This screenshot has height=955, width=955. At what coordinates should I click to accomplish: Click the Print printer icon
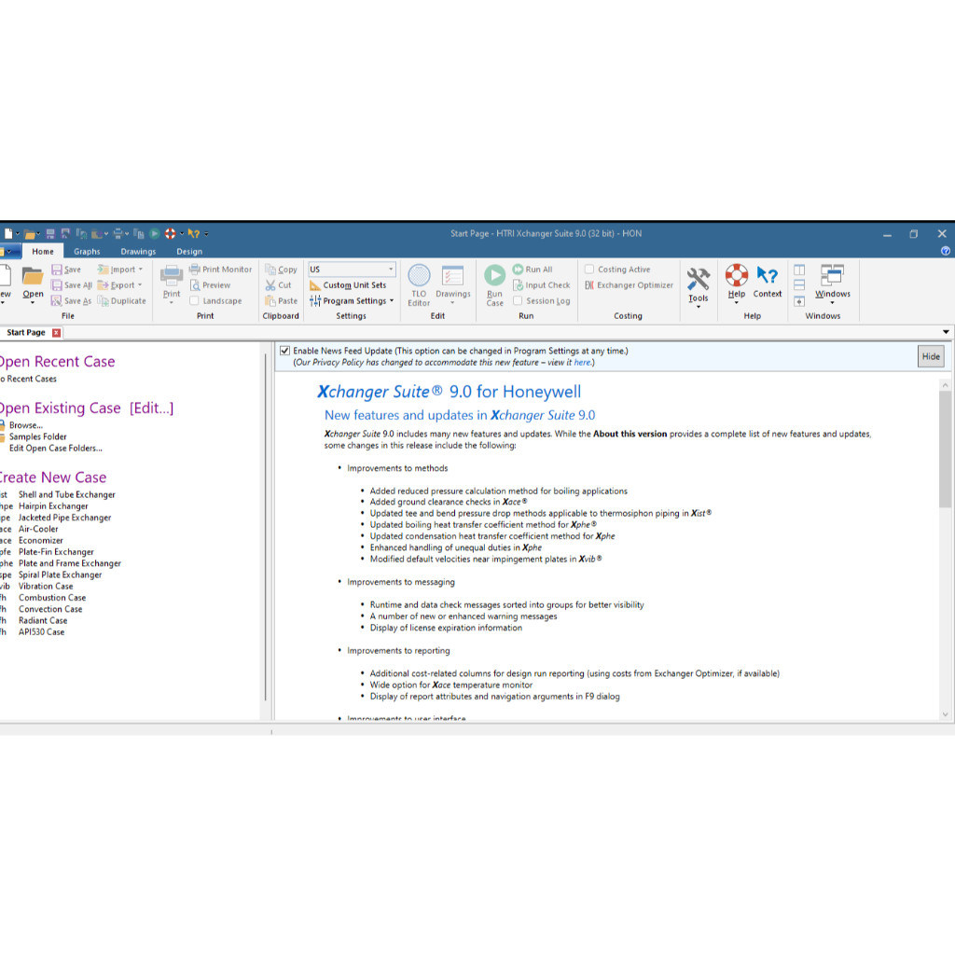(172, 275)
